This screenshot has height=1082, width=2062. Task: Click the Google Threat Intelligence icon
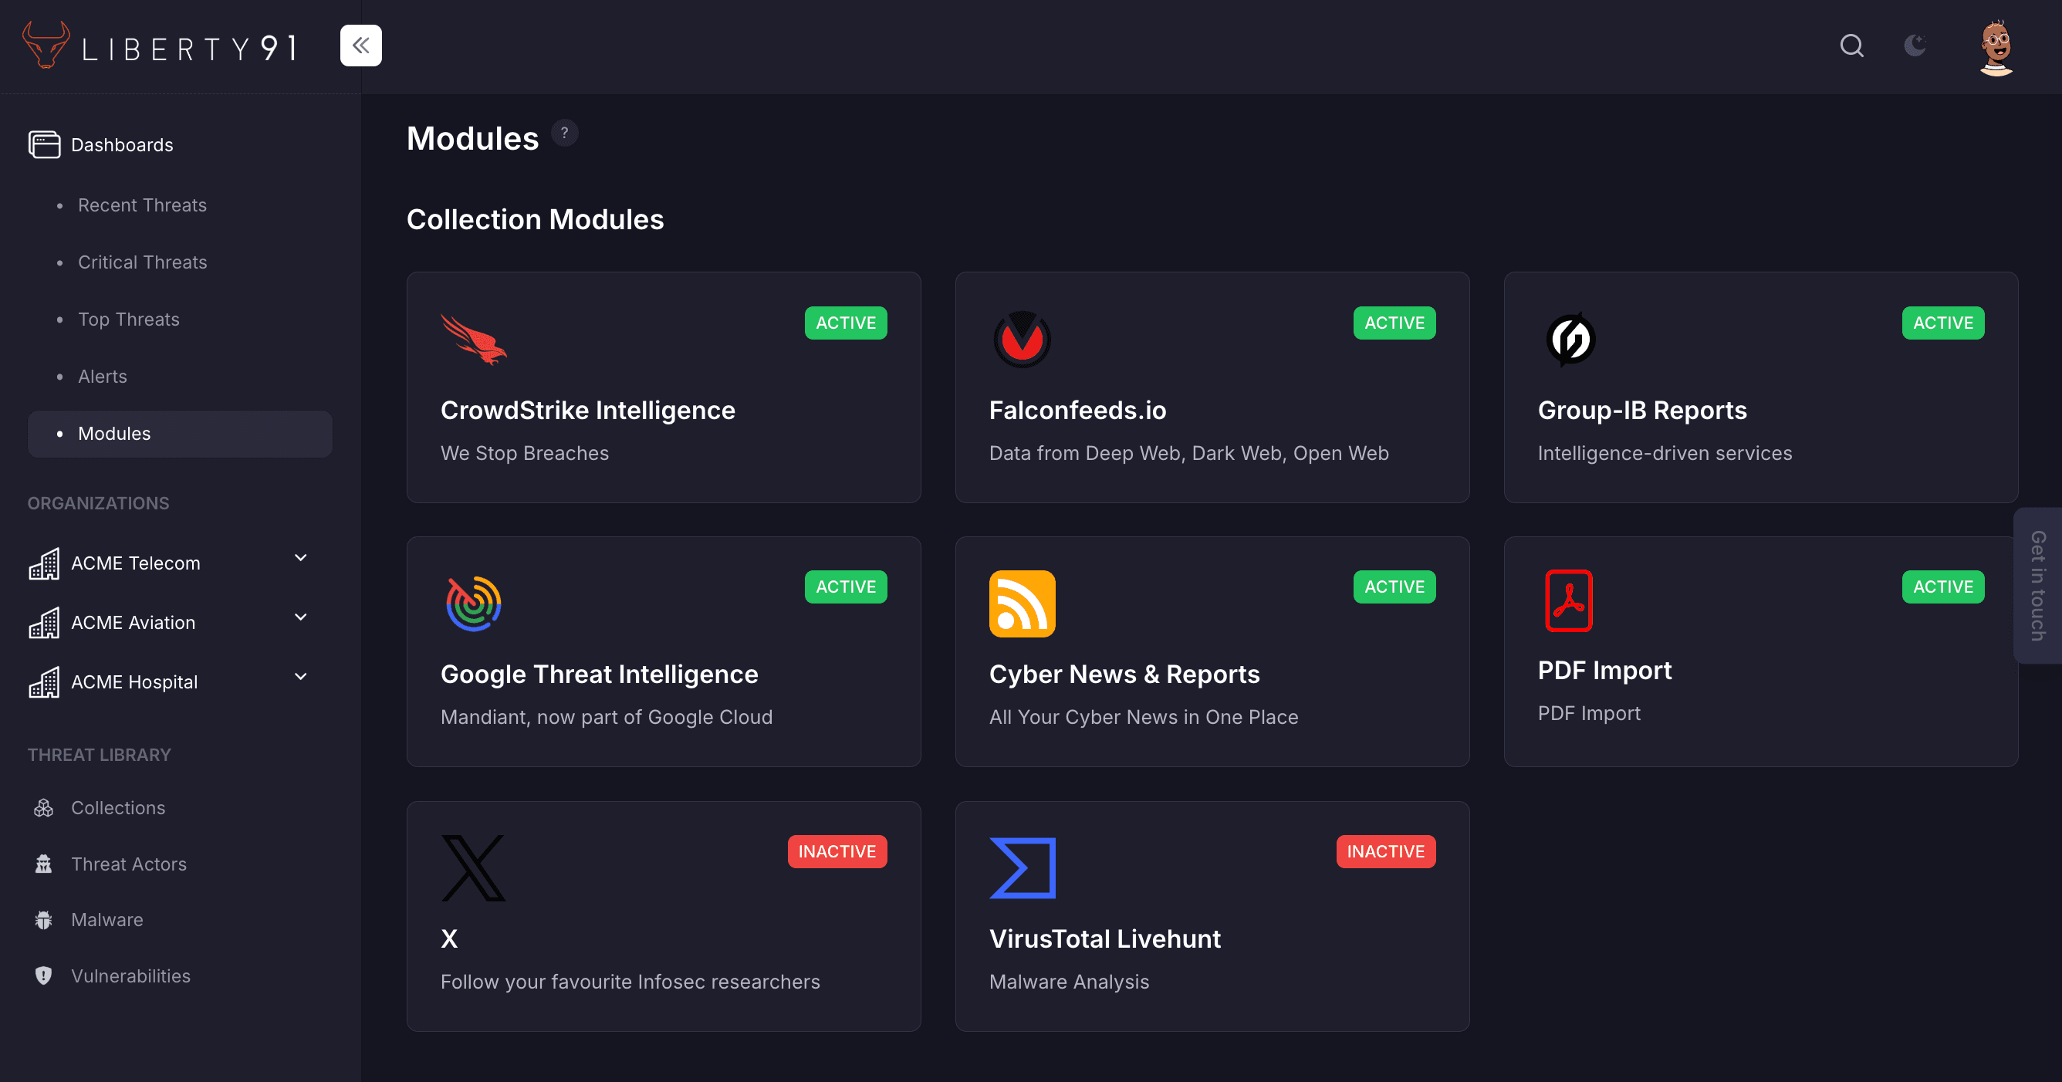coord(472,604)
